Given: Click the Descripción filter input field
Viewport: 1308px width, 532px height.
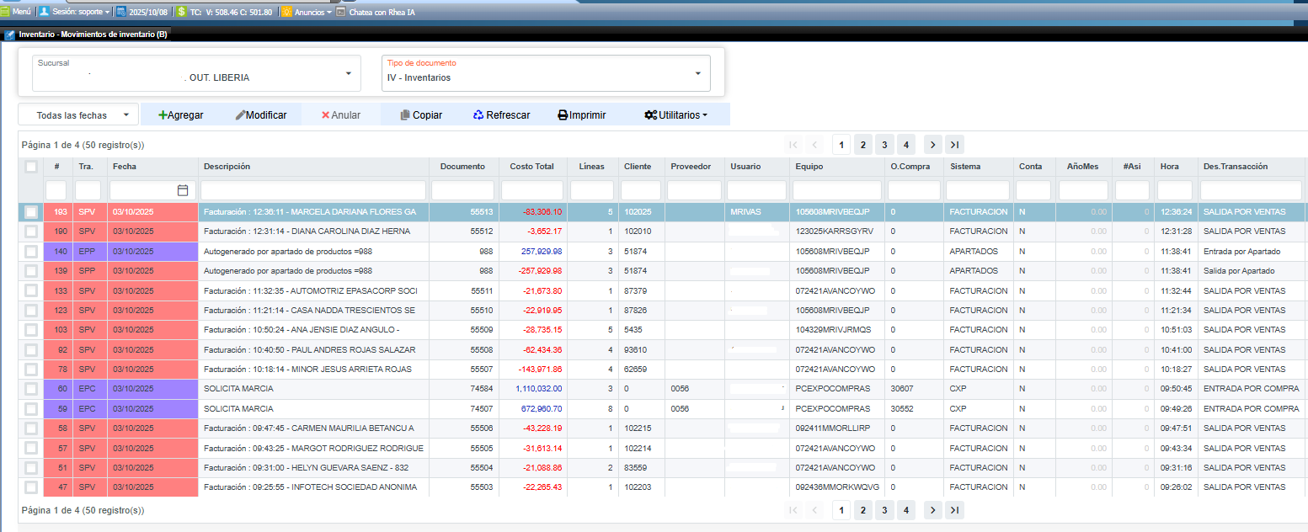Looking at the screenshot, I should [x=313, y=190].
